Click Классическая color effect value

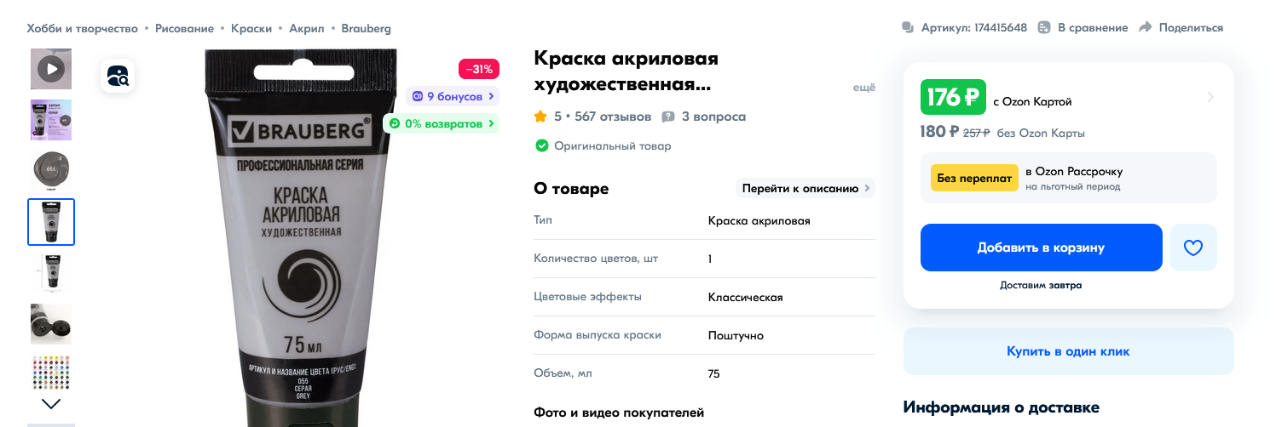(x=745, y=297)
